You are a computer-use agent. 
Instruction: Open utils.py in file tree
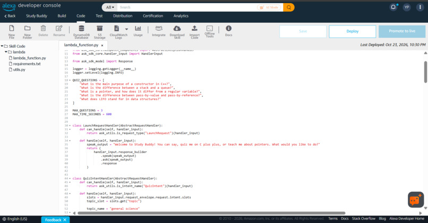(19, 70)
